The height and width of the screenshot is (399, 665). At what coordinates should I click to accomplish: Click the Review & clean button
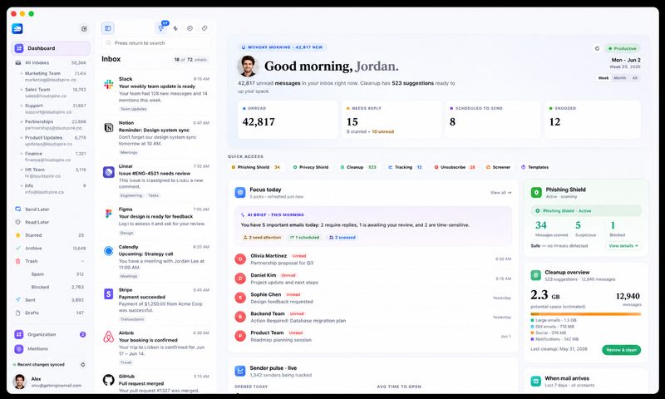click(621, 350)
